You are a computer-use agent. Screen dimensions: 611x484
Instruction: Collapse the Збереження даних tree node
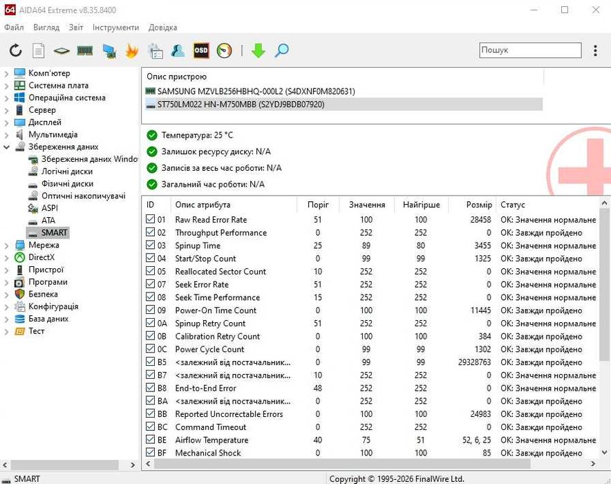point(6,147)
